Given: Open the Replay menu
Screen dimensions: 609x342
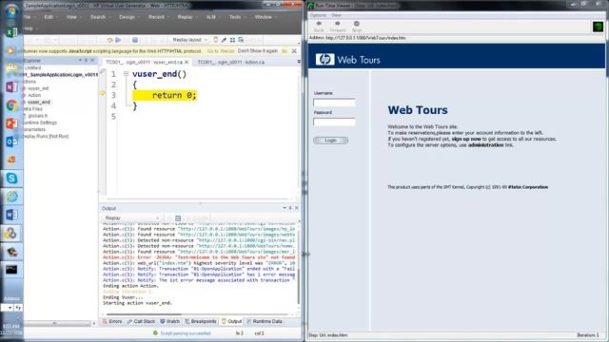Looking at the screenshot, I should click(186, 17).
